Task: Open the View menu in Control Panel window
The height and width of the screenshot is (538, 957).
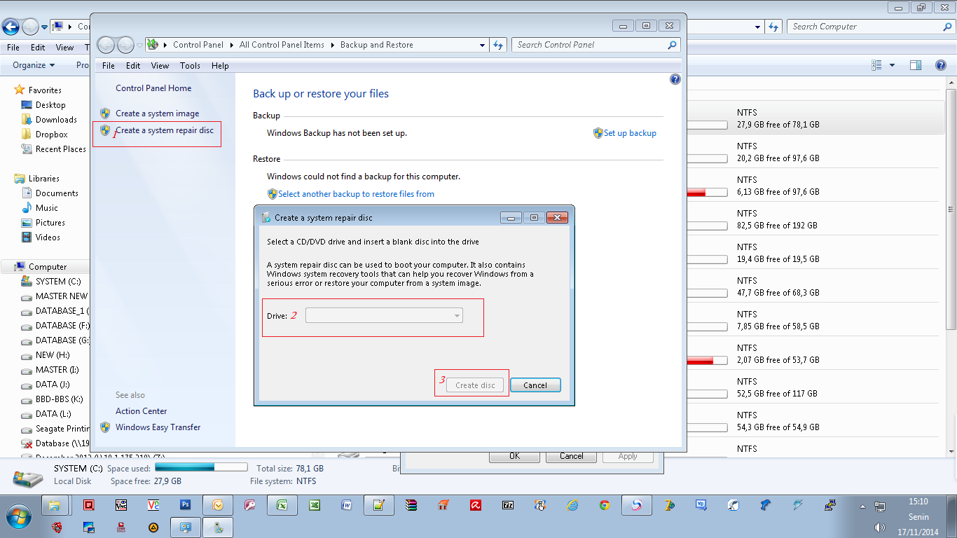Action: (160, 66)
